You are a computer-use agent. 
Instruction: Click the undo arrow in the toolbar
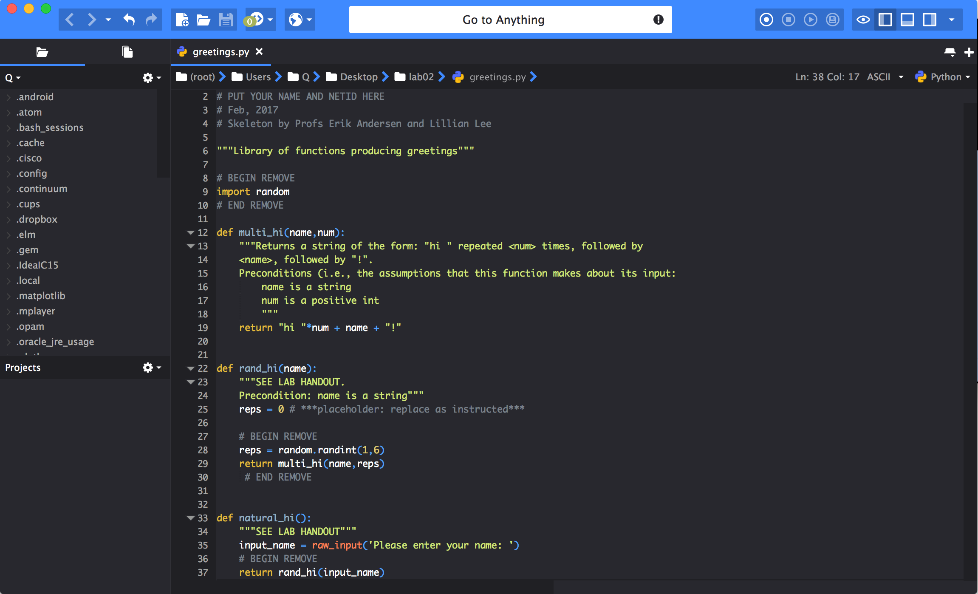pyautogui.click(x=129, y=20)
